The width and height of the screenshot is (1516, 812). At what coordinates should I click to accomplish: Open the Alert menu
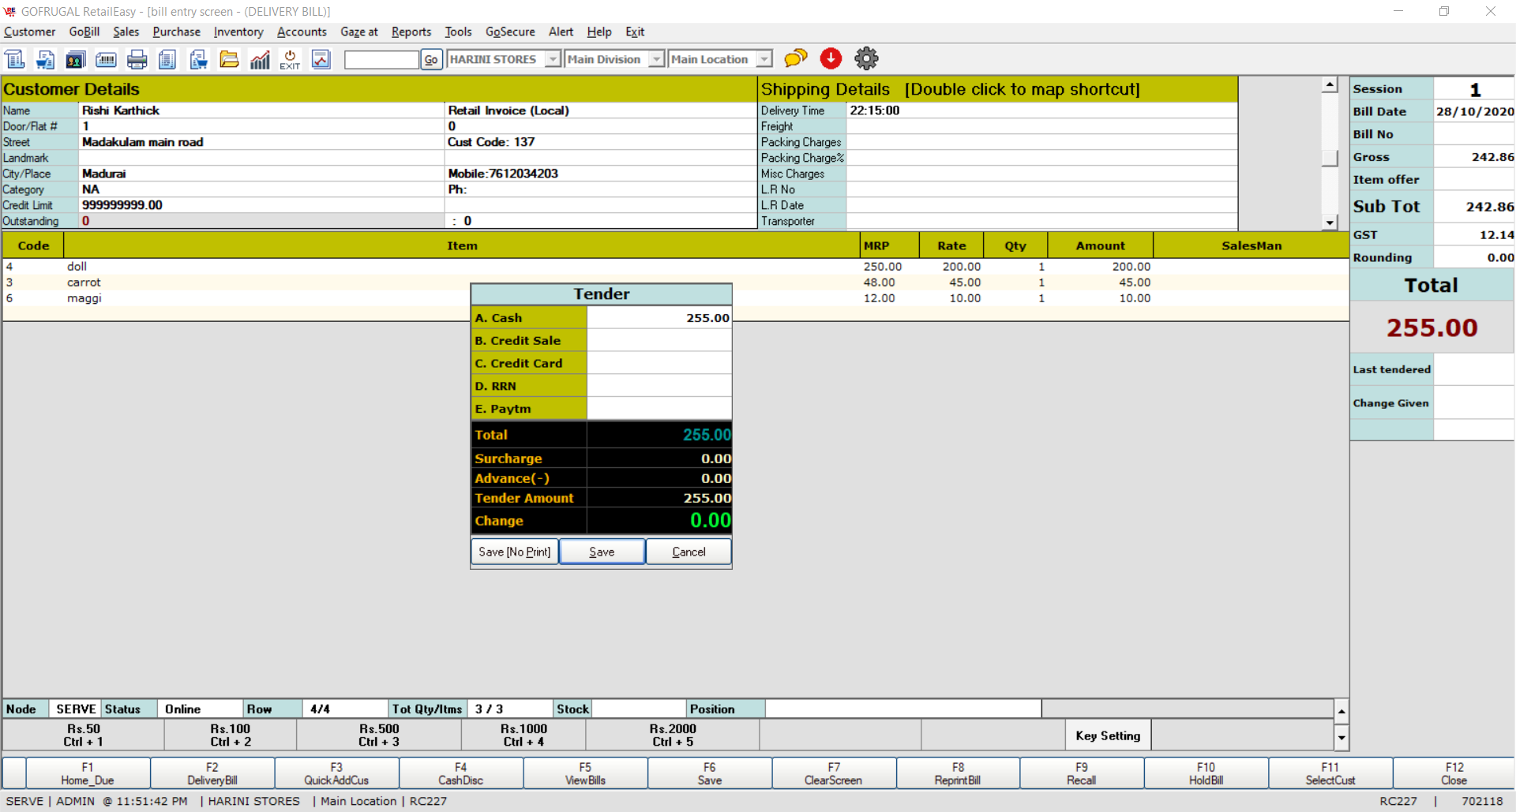(x=561, y=32)
